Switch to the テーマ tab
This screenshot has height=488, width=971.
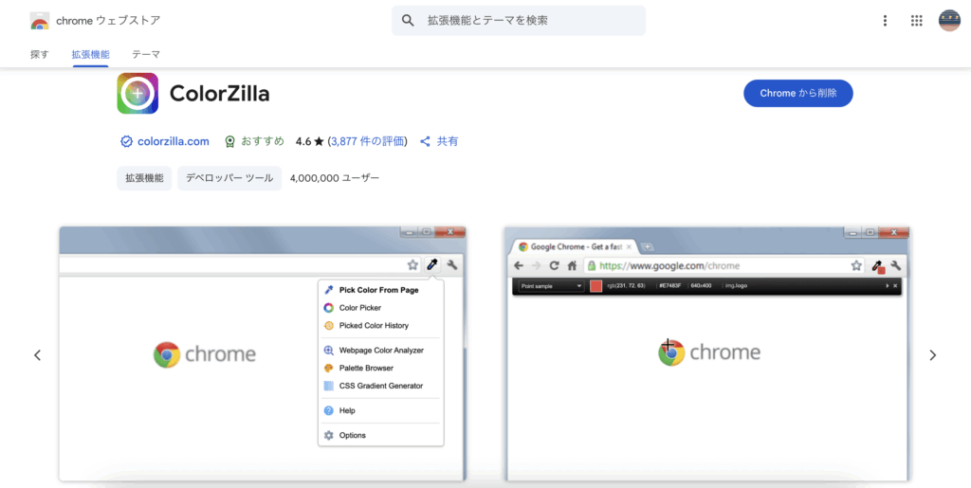click(x=146, y=55)
